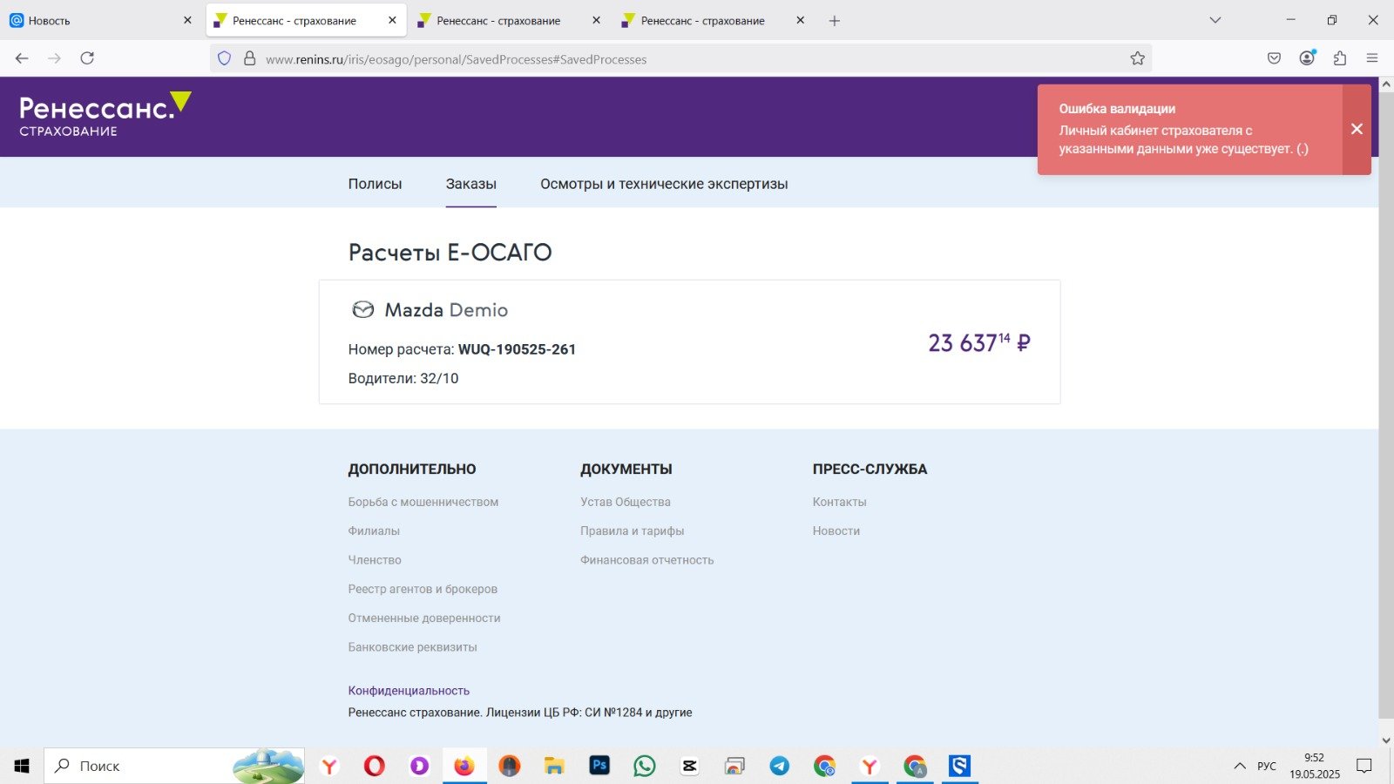Open Opera browser from taskbar
The height and width of the screenshot is (784, 1394).
coord(375,766)
